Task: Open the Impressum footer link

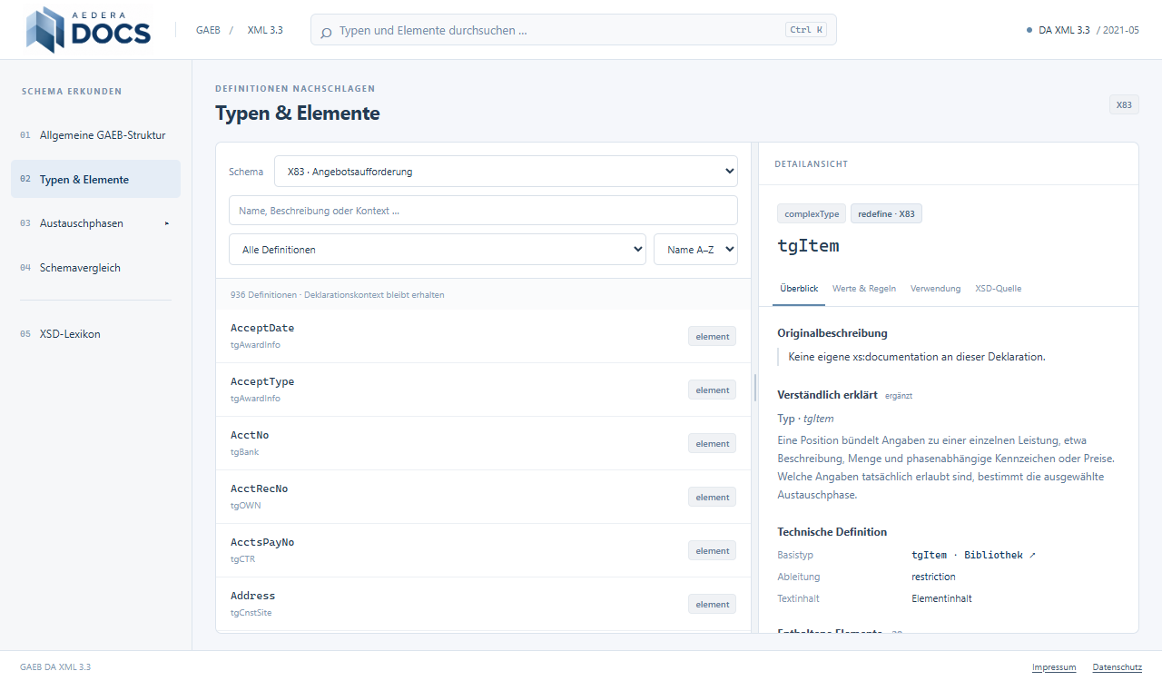Action: click(1054, 667)
